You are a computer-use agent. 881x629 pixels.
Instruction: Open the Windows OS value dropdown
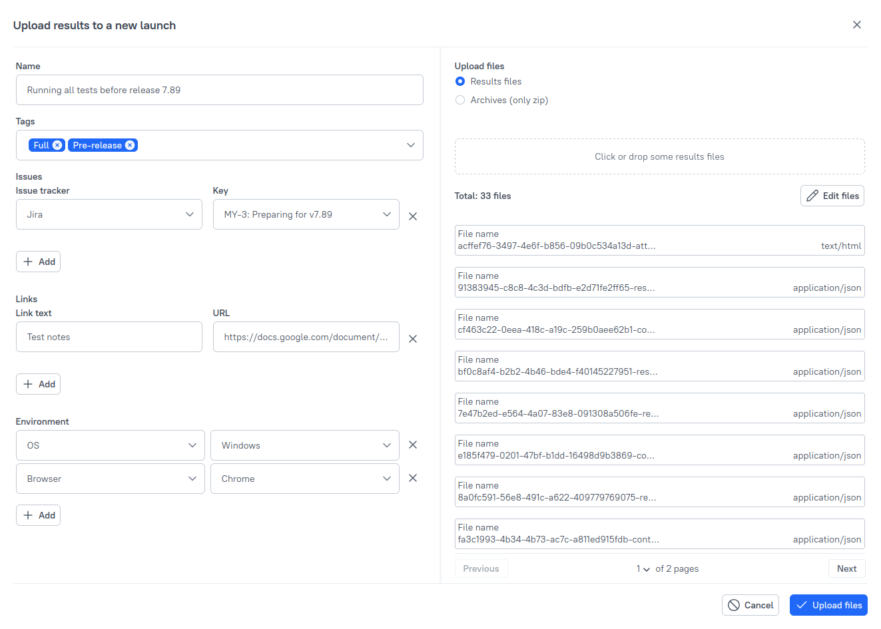click(x=387, y=445)
